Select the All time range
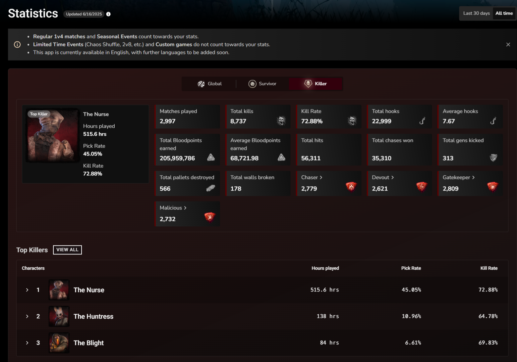The image size is (517, 362). click(504, 13)
